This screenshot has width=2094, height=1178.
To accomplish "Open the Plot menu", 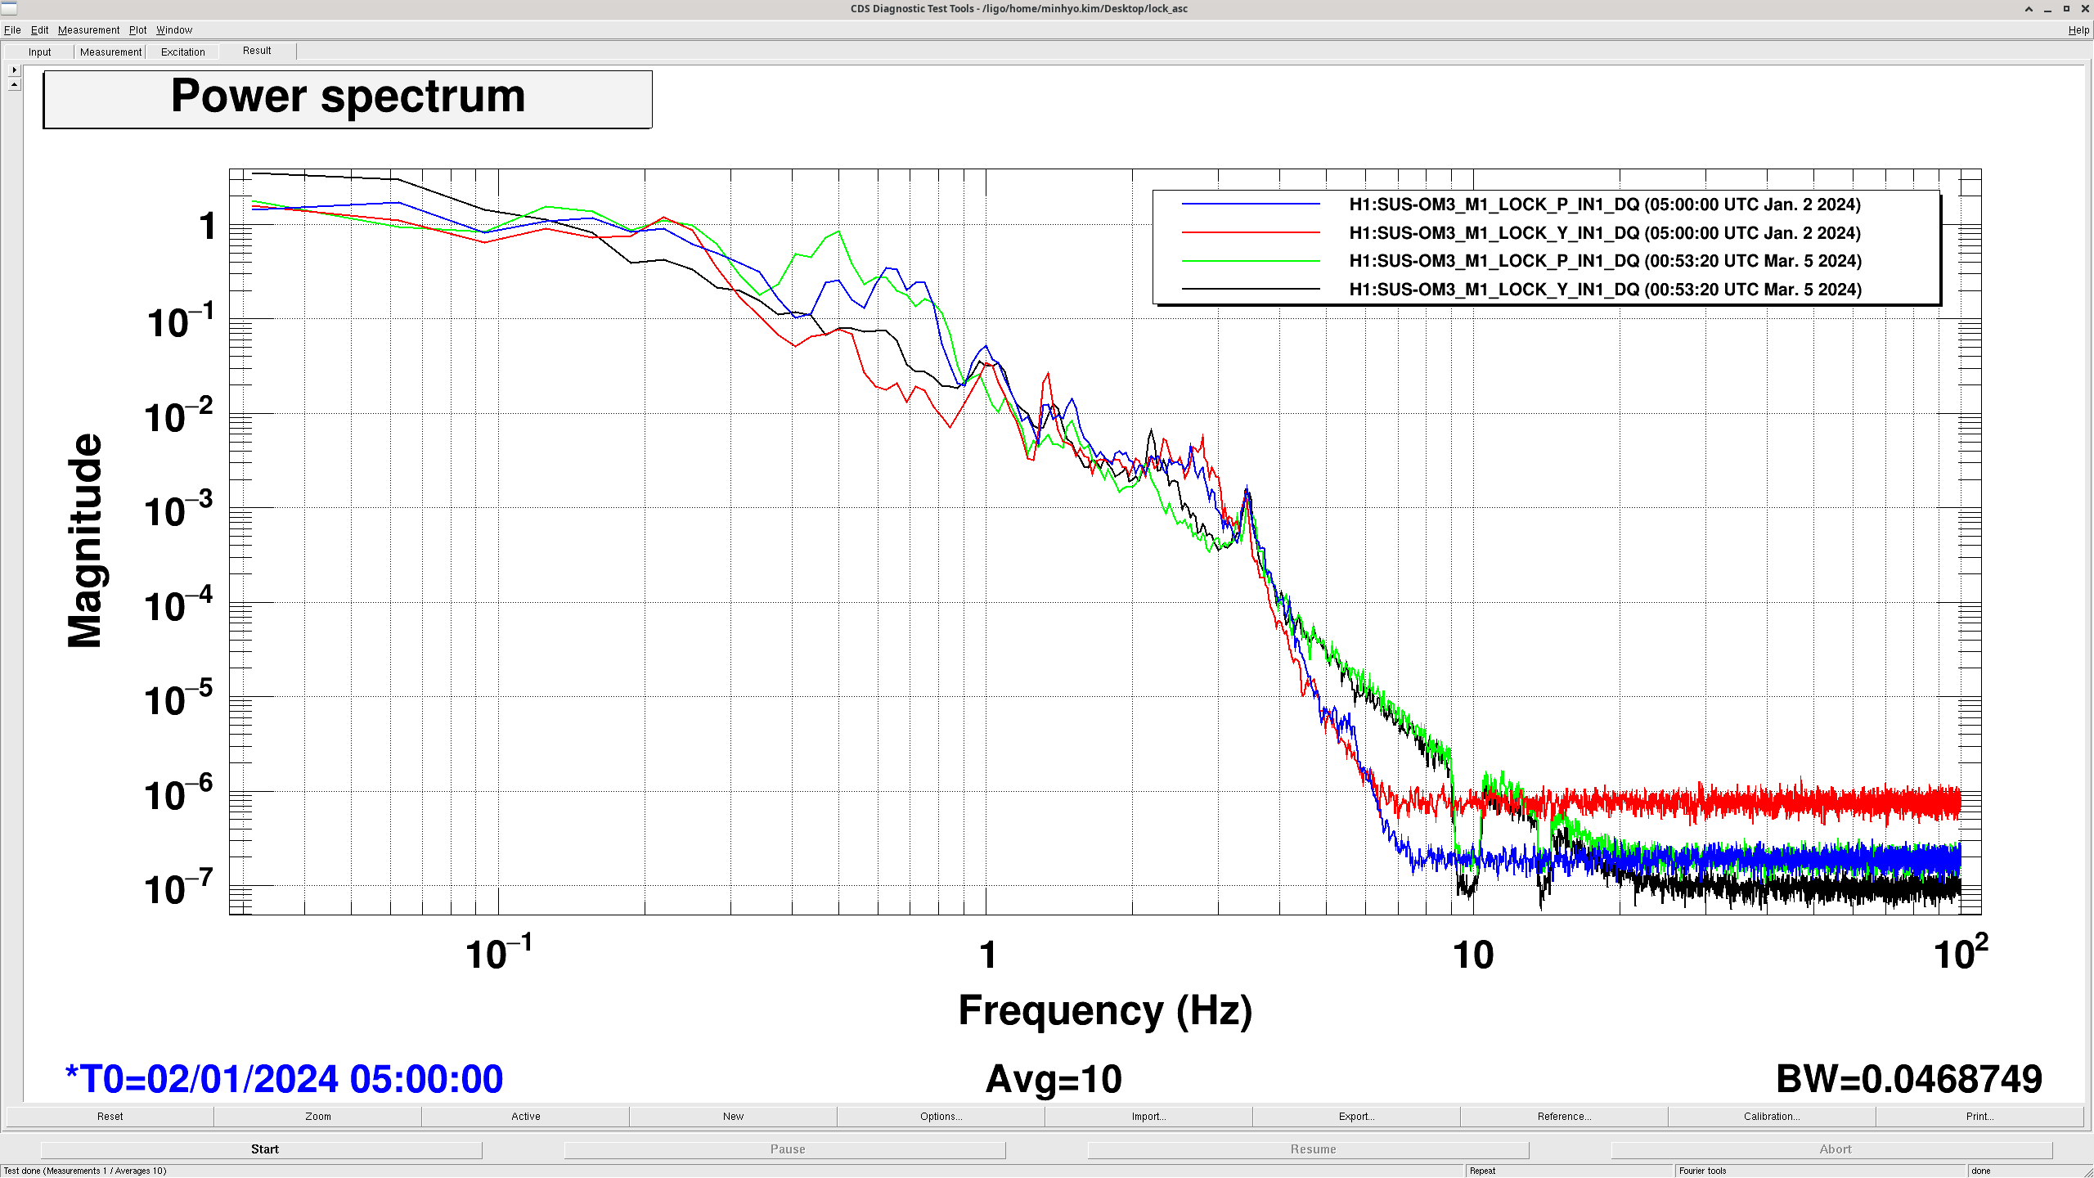I will click(137, 30).
